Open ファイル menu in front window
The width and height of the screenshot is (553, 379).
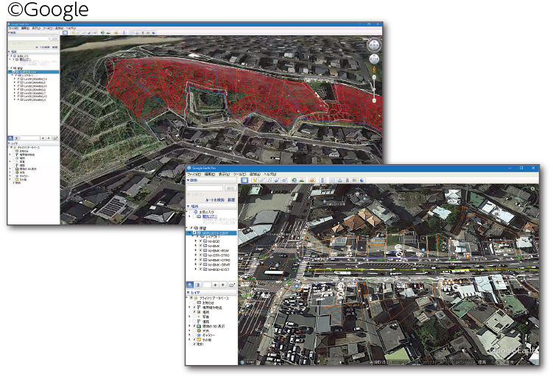click(194, 174)
